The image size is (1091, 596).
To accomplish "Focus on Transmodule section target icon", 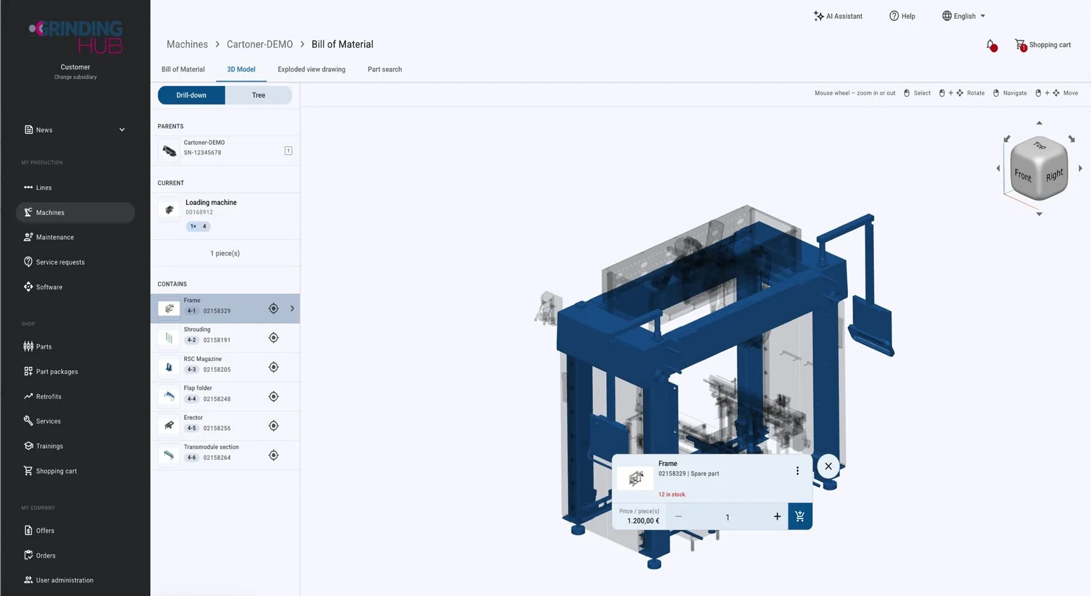I will pyautogui.click(x=273, y=455).
